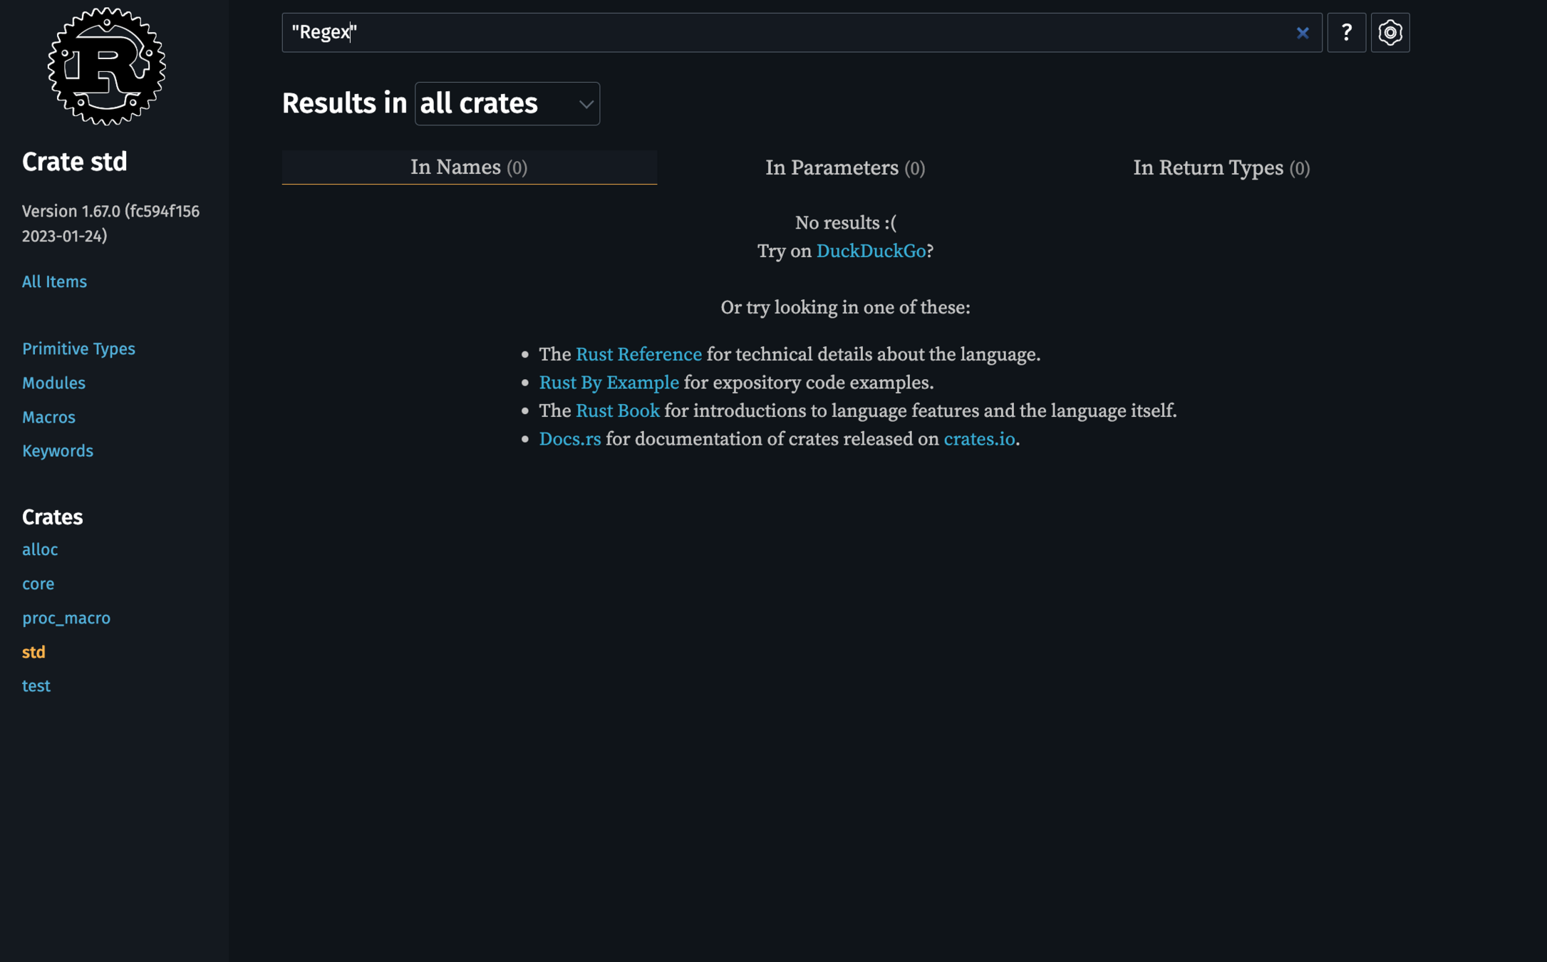Open settings via the gear icon
The image size is (1547, 962).
click(x=1390, y=33)
